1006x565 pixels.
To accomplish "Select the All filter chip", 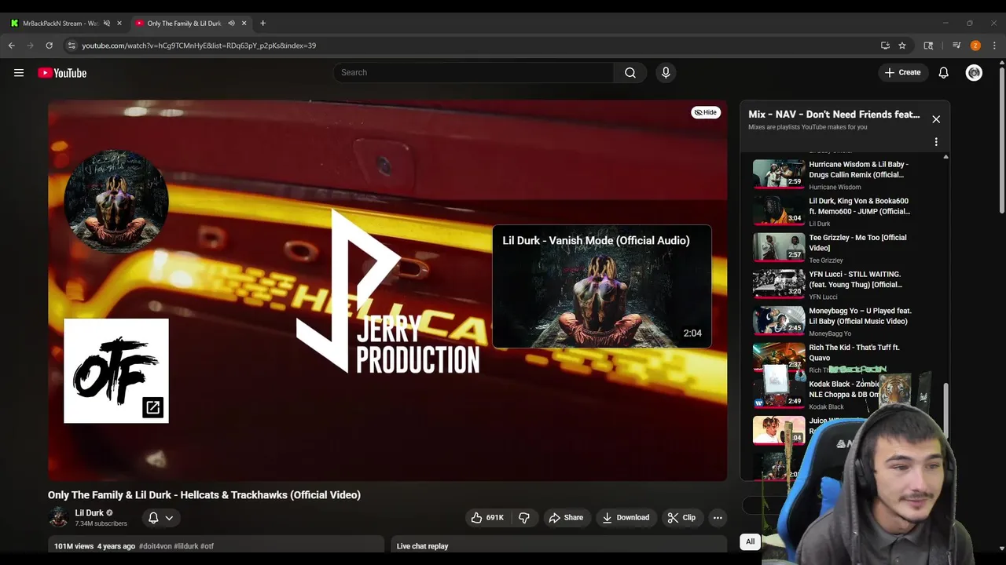I will (750, 541).
